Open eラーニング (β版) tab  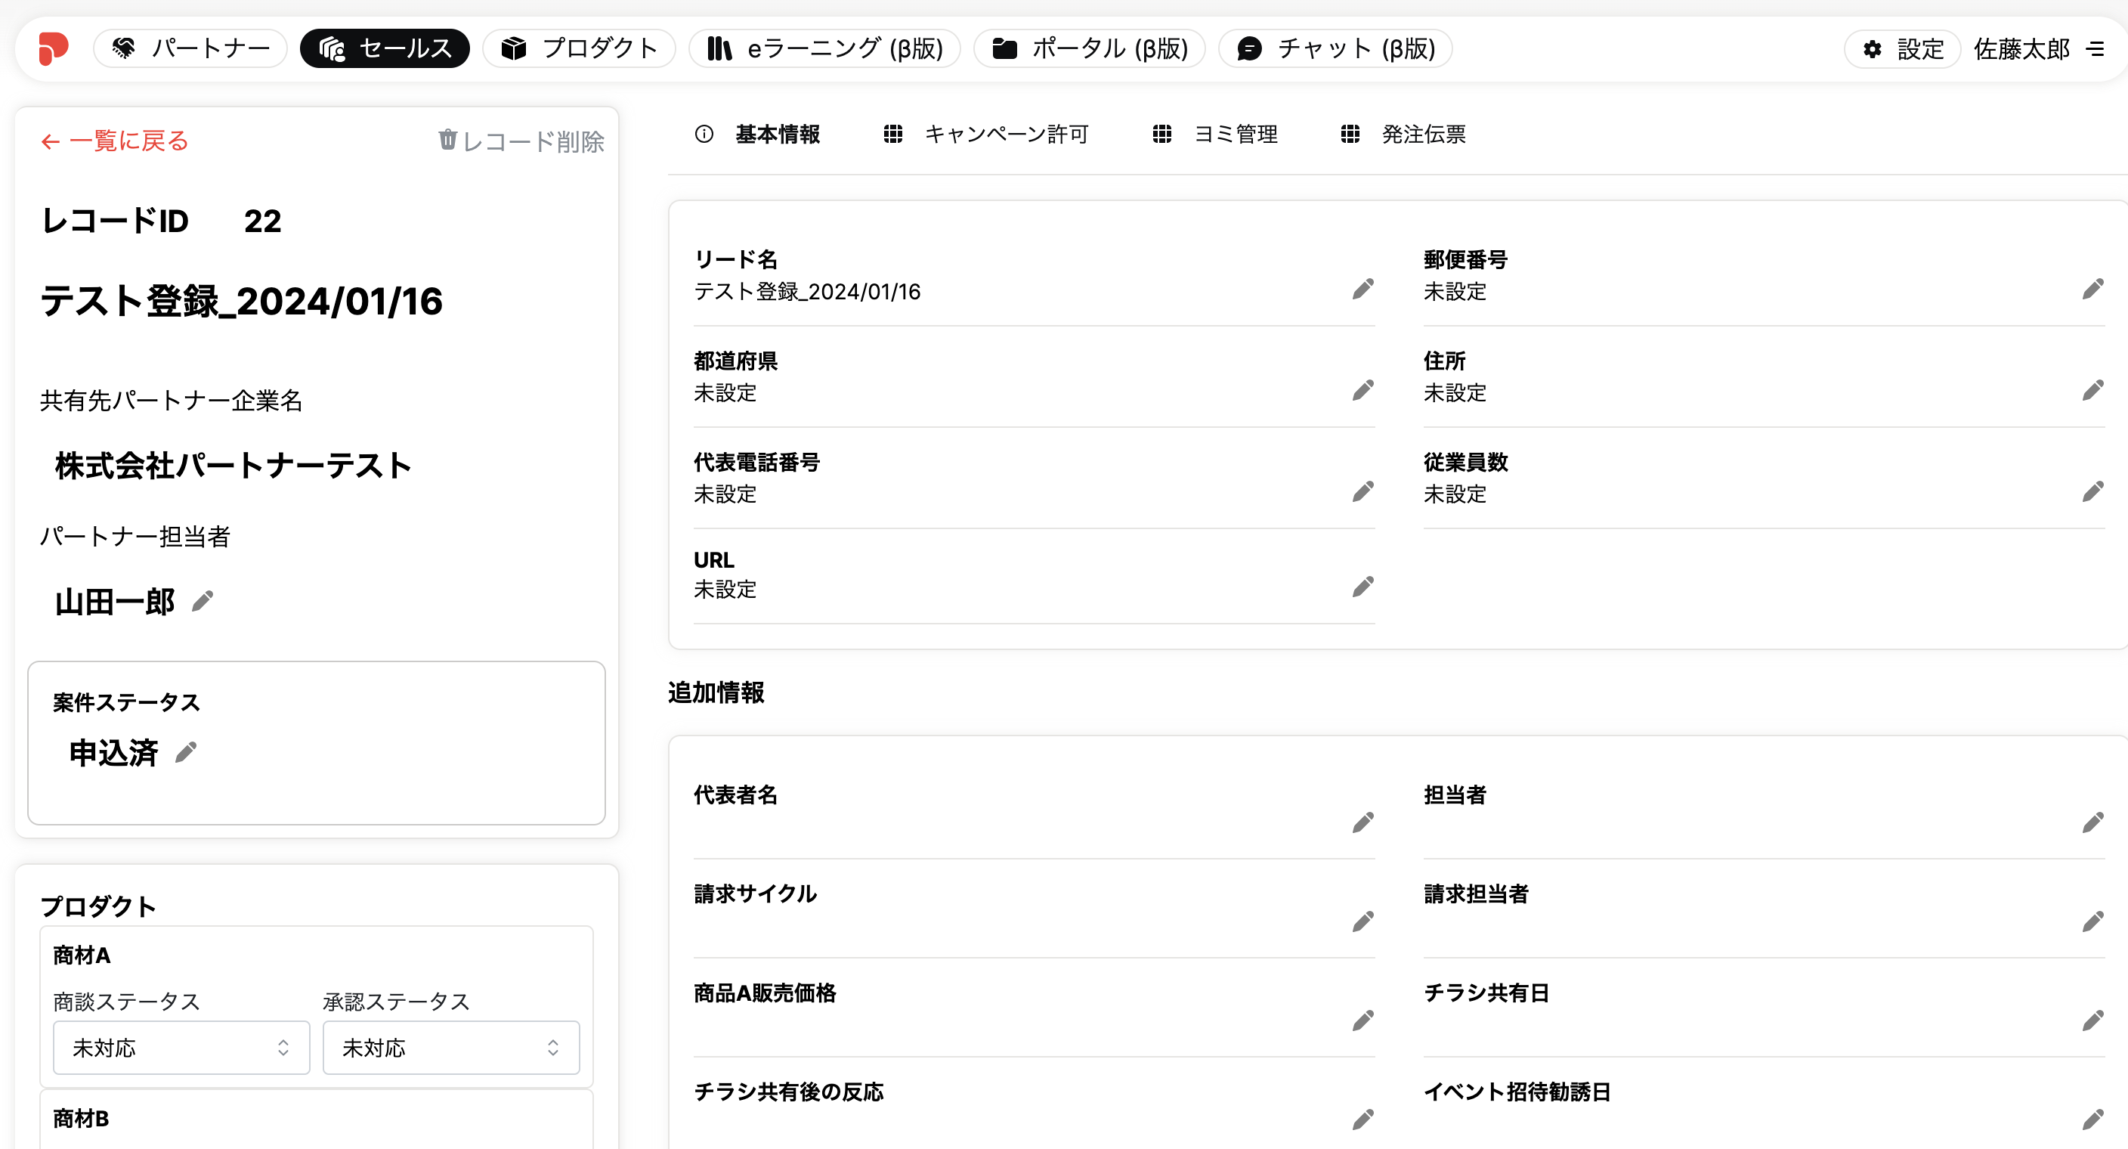pyautogui.click(x=824, y=49)
